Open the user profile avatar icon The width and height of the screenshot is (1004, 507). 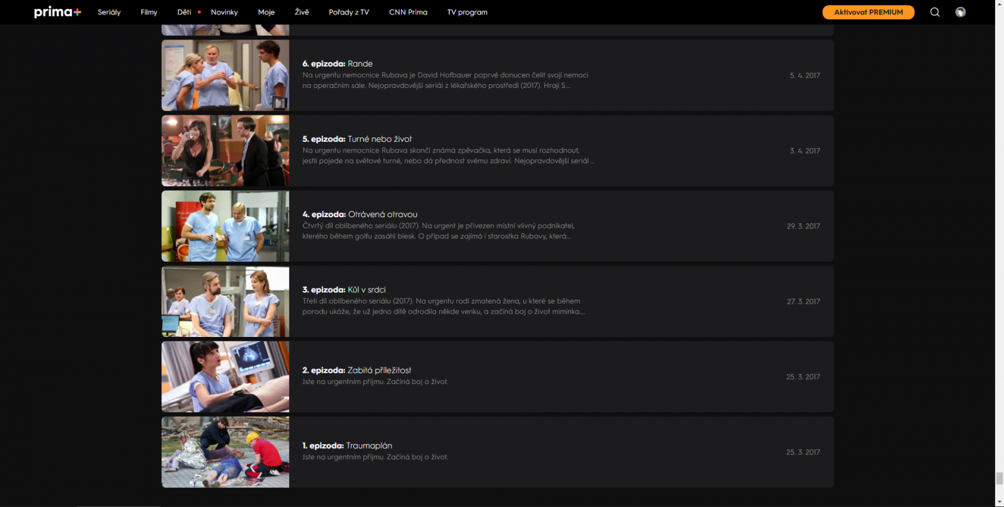960,12
